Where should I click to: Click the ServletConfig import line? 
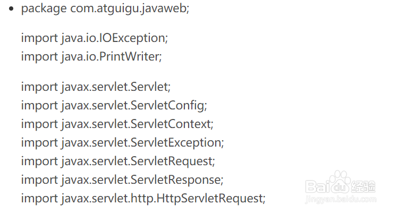coord(114,105)
